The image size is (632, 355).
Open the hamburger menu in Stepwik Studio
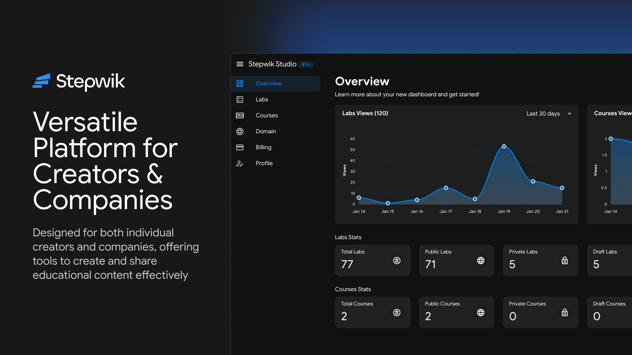tap(240, 64)
